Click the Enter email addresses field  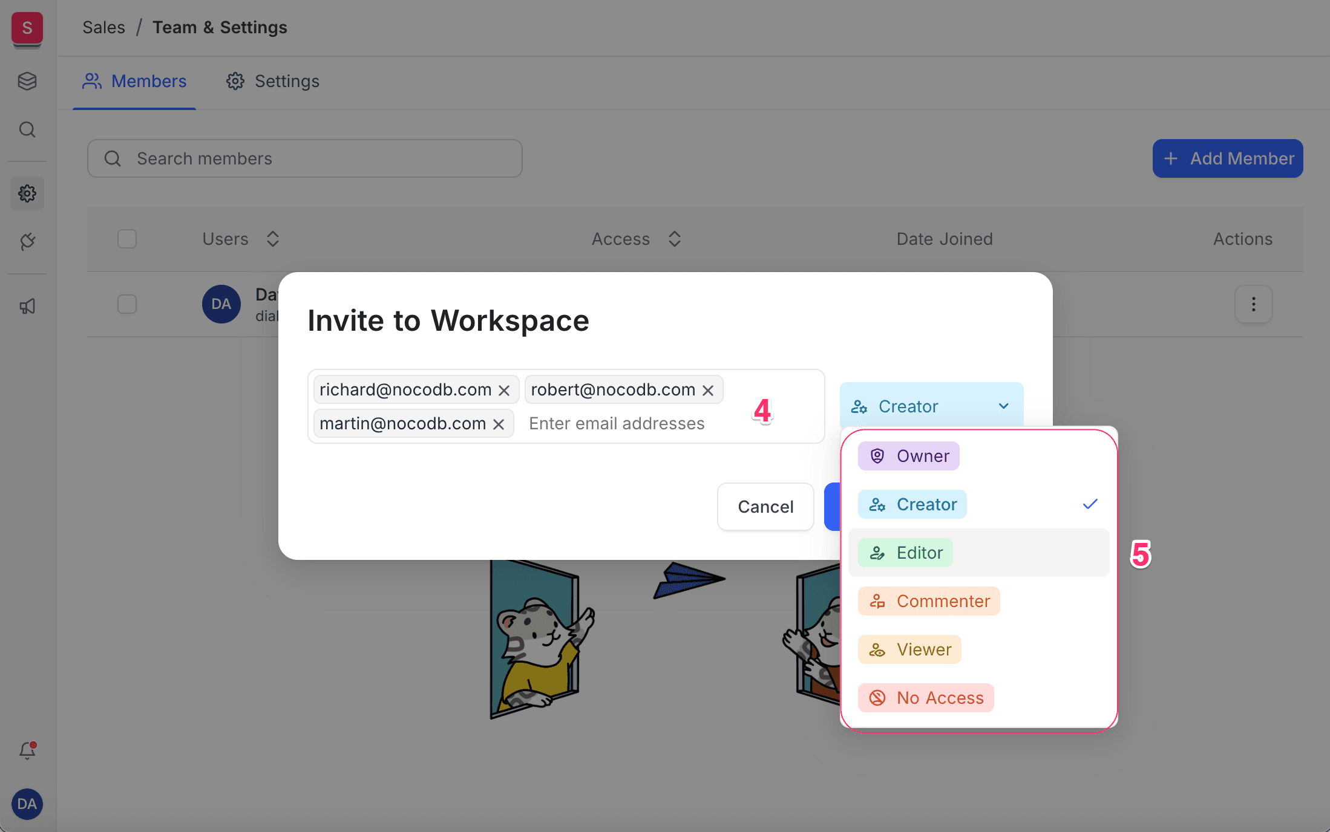pos(617,424)
